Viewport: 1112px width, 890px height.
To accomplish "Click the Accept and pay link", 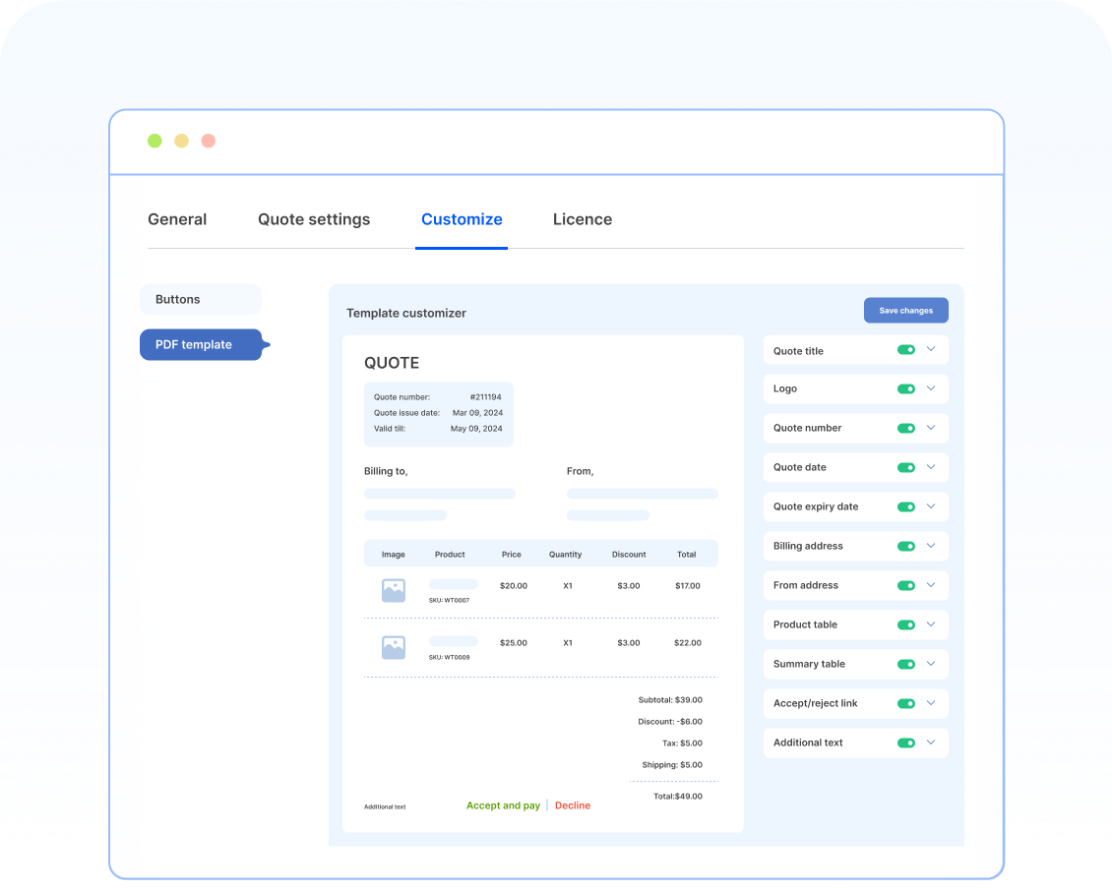I will pos(503,804).
